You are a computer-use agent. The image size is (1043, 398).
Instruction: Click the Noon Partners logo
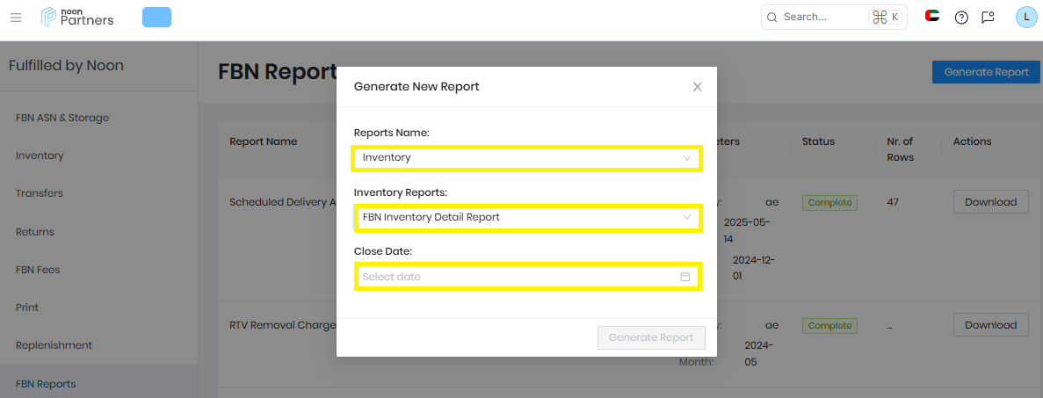77,17
